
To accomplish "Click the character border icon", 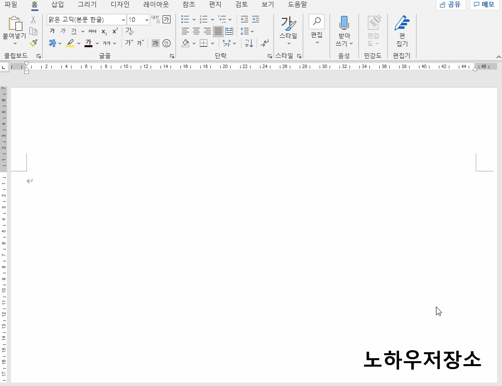I will coord(167,19).
